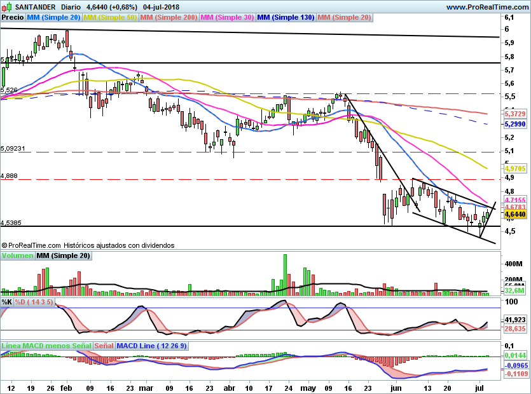The image size is (531, 394).
Task: Click the 41,923 stochastic value tag
Action: [515, 320]
